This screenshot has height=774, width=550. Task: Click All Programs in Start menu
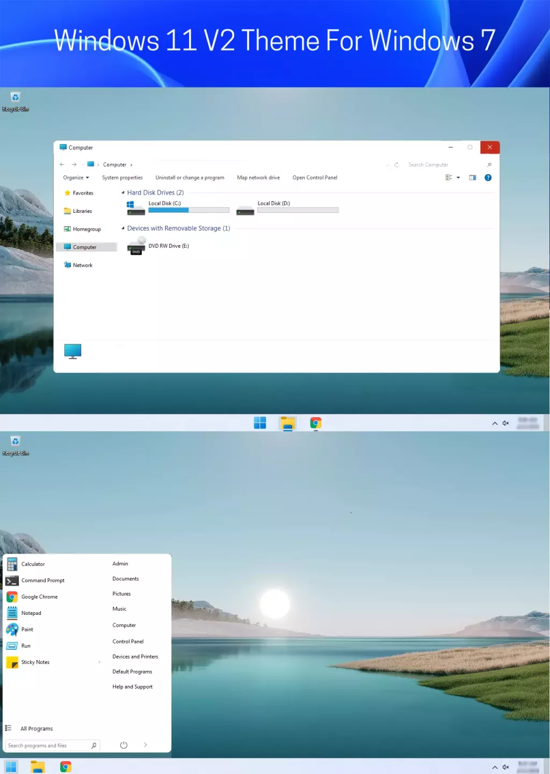click(37, 729)
